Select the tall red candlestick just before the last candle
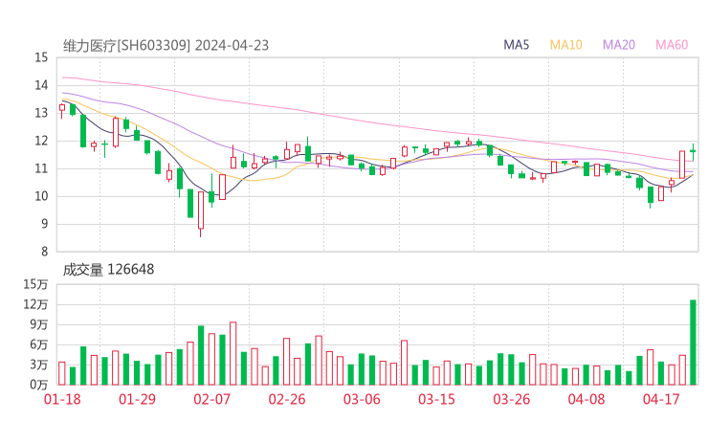708x421 pixels. (682, 165)
